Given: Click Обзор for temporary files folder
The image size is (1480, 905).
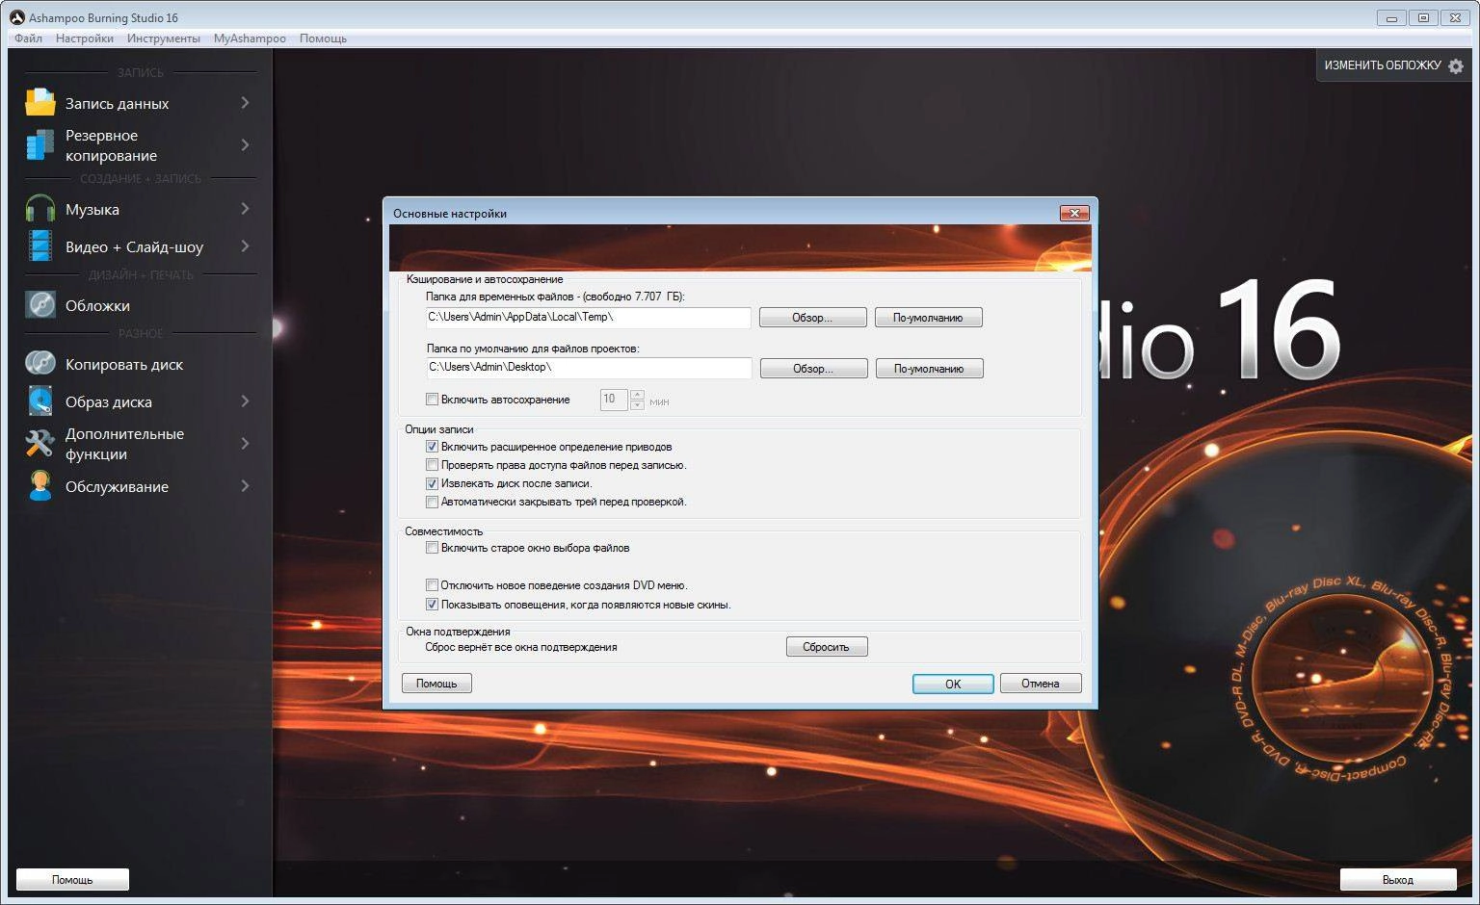Looking at the screenshot, I should (x=812, y=318).
